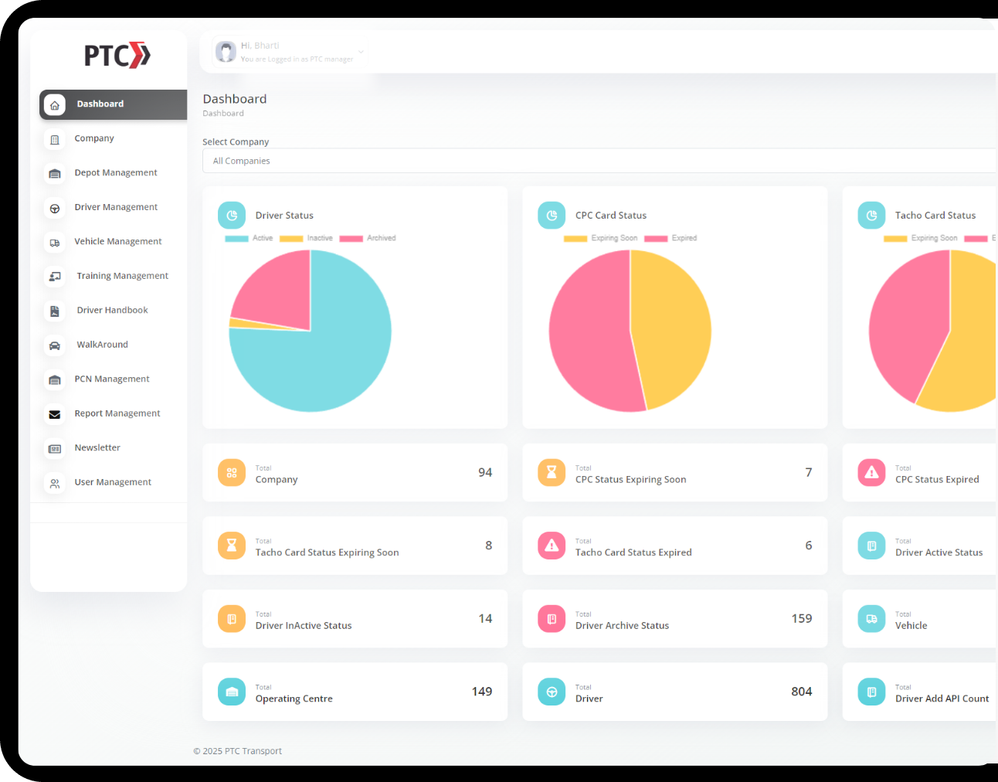Click the User Management people icon
Image resolution: width=998 pixels, height=782 pixels.
[55, 483]
